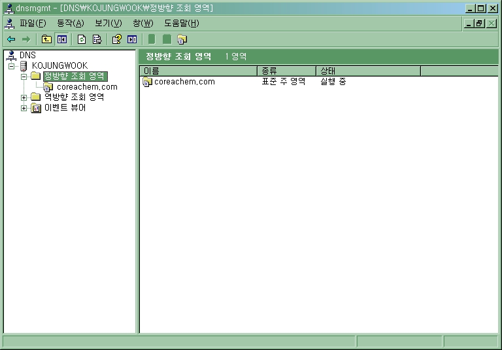Click the menu bar console icon beside 파일
This screenshot has width=502, height=350.
pyautogui.click(x=10, y=24)
